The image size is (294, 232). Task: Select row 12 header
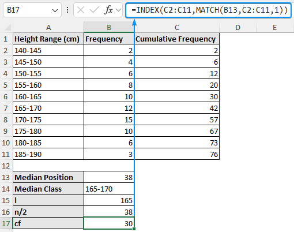(6, 166)
